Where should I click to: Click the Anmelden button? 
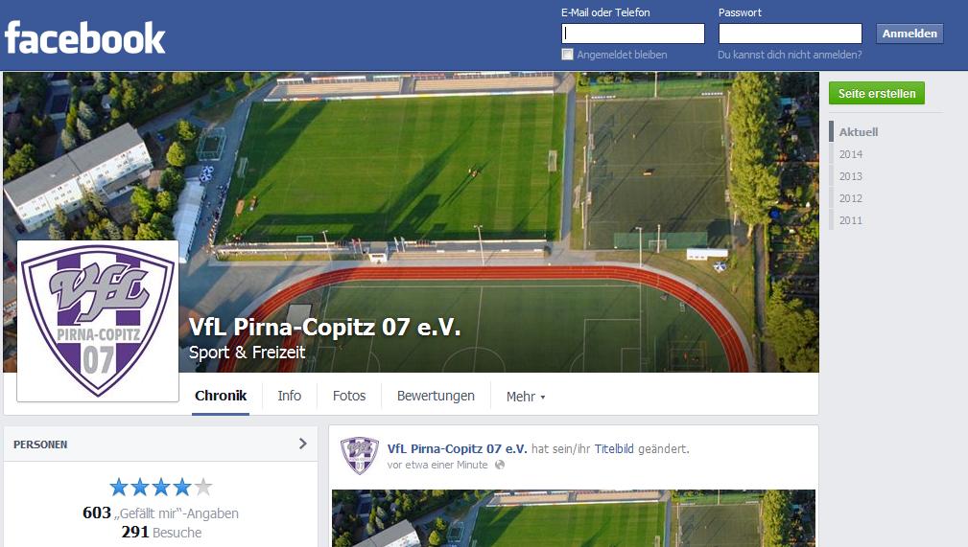(909, 34)
